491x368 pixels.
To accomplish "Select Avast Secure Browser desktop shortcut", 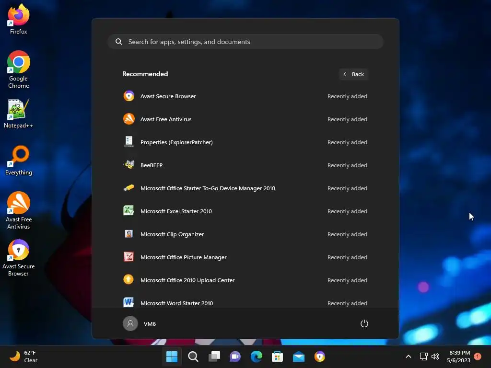I will pyautogui.click(x=19, y=258).
